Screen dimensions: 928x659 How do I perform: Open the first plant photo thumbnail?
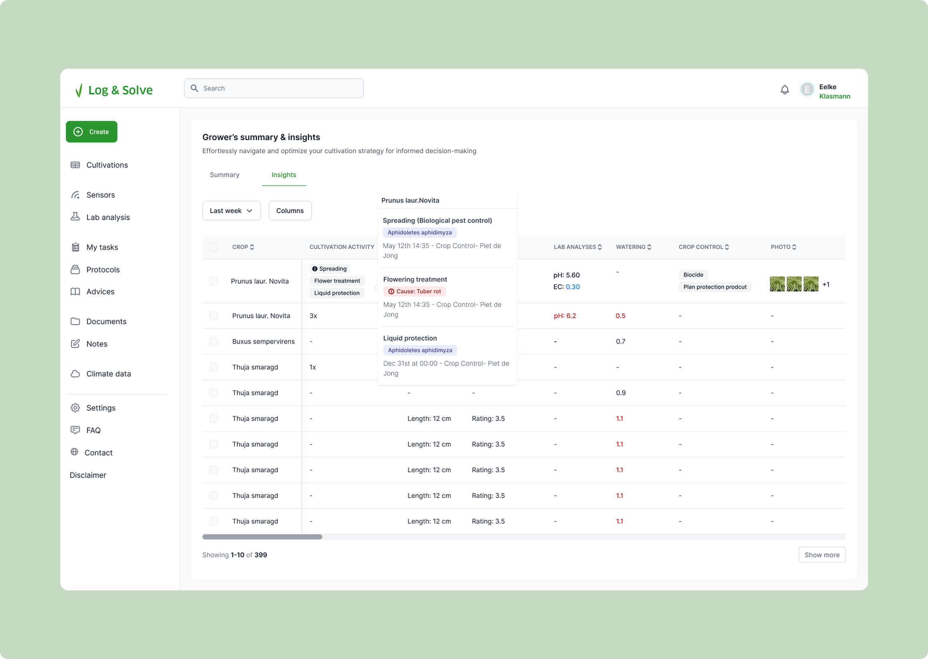coord(777,284)
